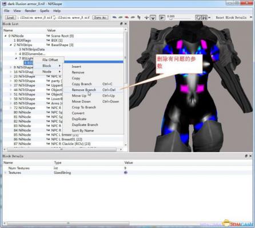Image resolution: width=255 pixels, height=228 pixels.
Task: Click the save file path field
Action: coord(73,18)
